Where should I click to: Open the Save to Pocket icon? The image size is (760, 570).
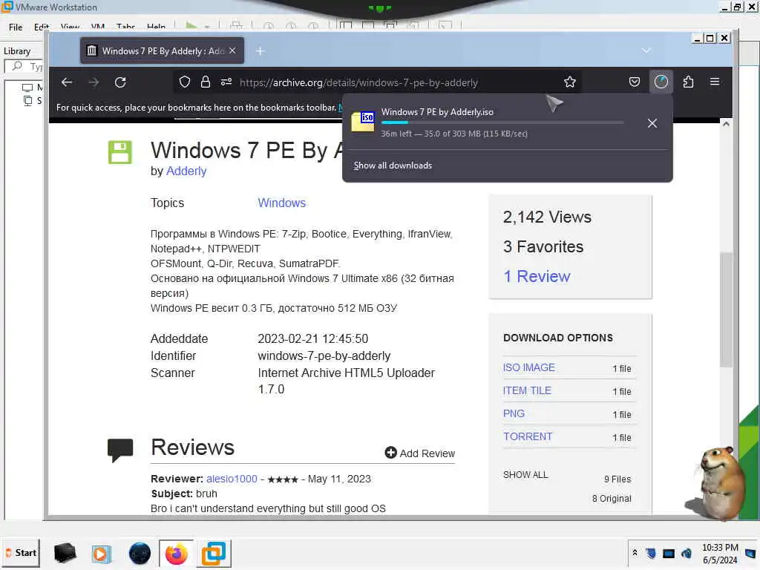coord(635,82)
